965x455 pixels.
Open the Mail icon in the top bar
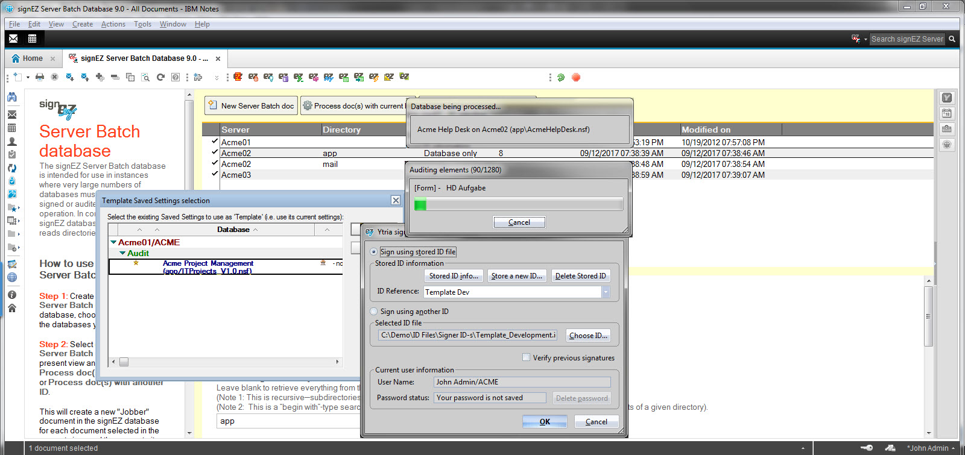(x=13, y=39)
